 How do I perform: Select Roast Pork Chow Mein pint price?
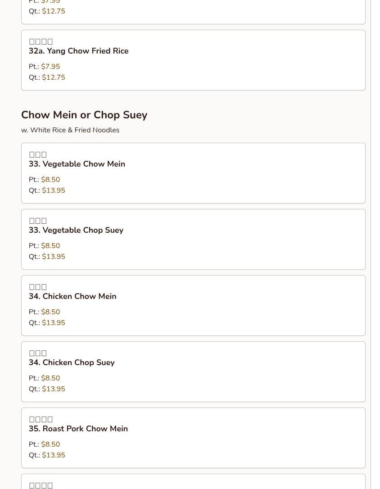click(x=50, y=444)
